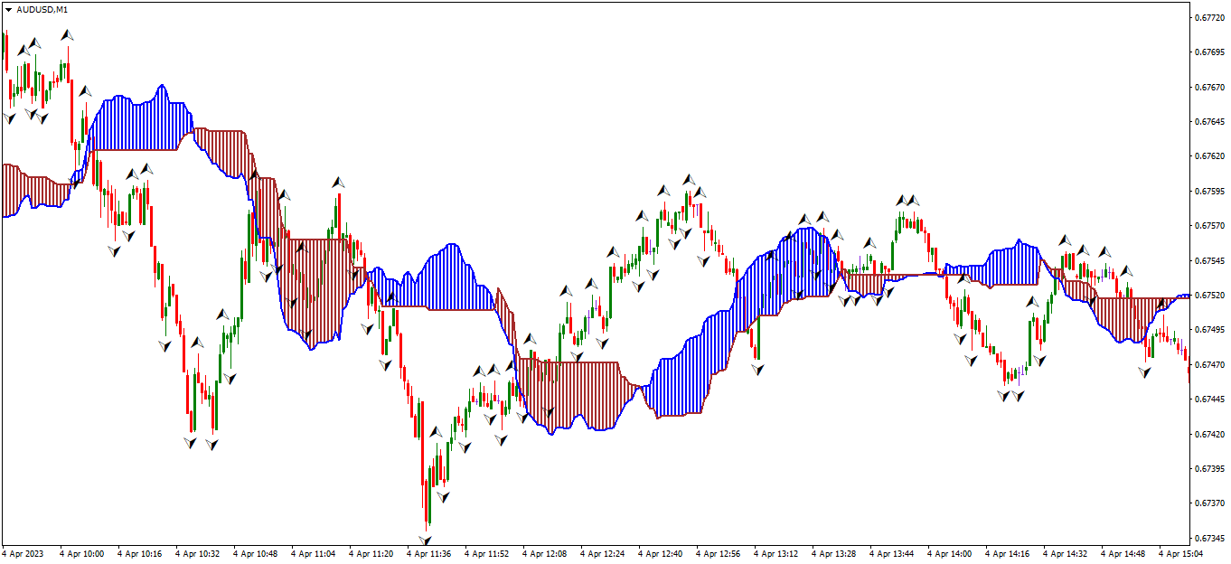This screenshot has width=1231, height=564.
Task: Click price label 0.67645
Action: point(1208,121)
